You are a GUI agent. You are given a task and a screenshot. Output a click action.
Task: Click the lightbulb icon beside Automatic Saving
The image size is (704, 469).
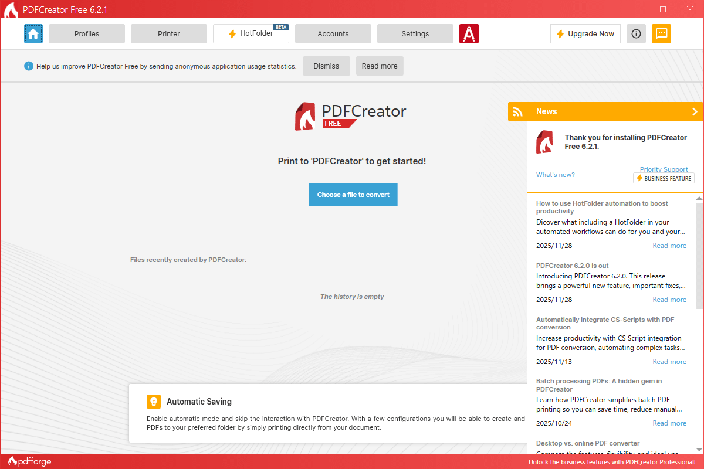[154, 402]
